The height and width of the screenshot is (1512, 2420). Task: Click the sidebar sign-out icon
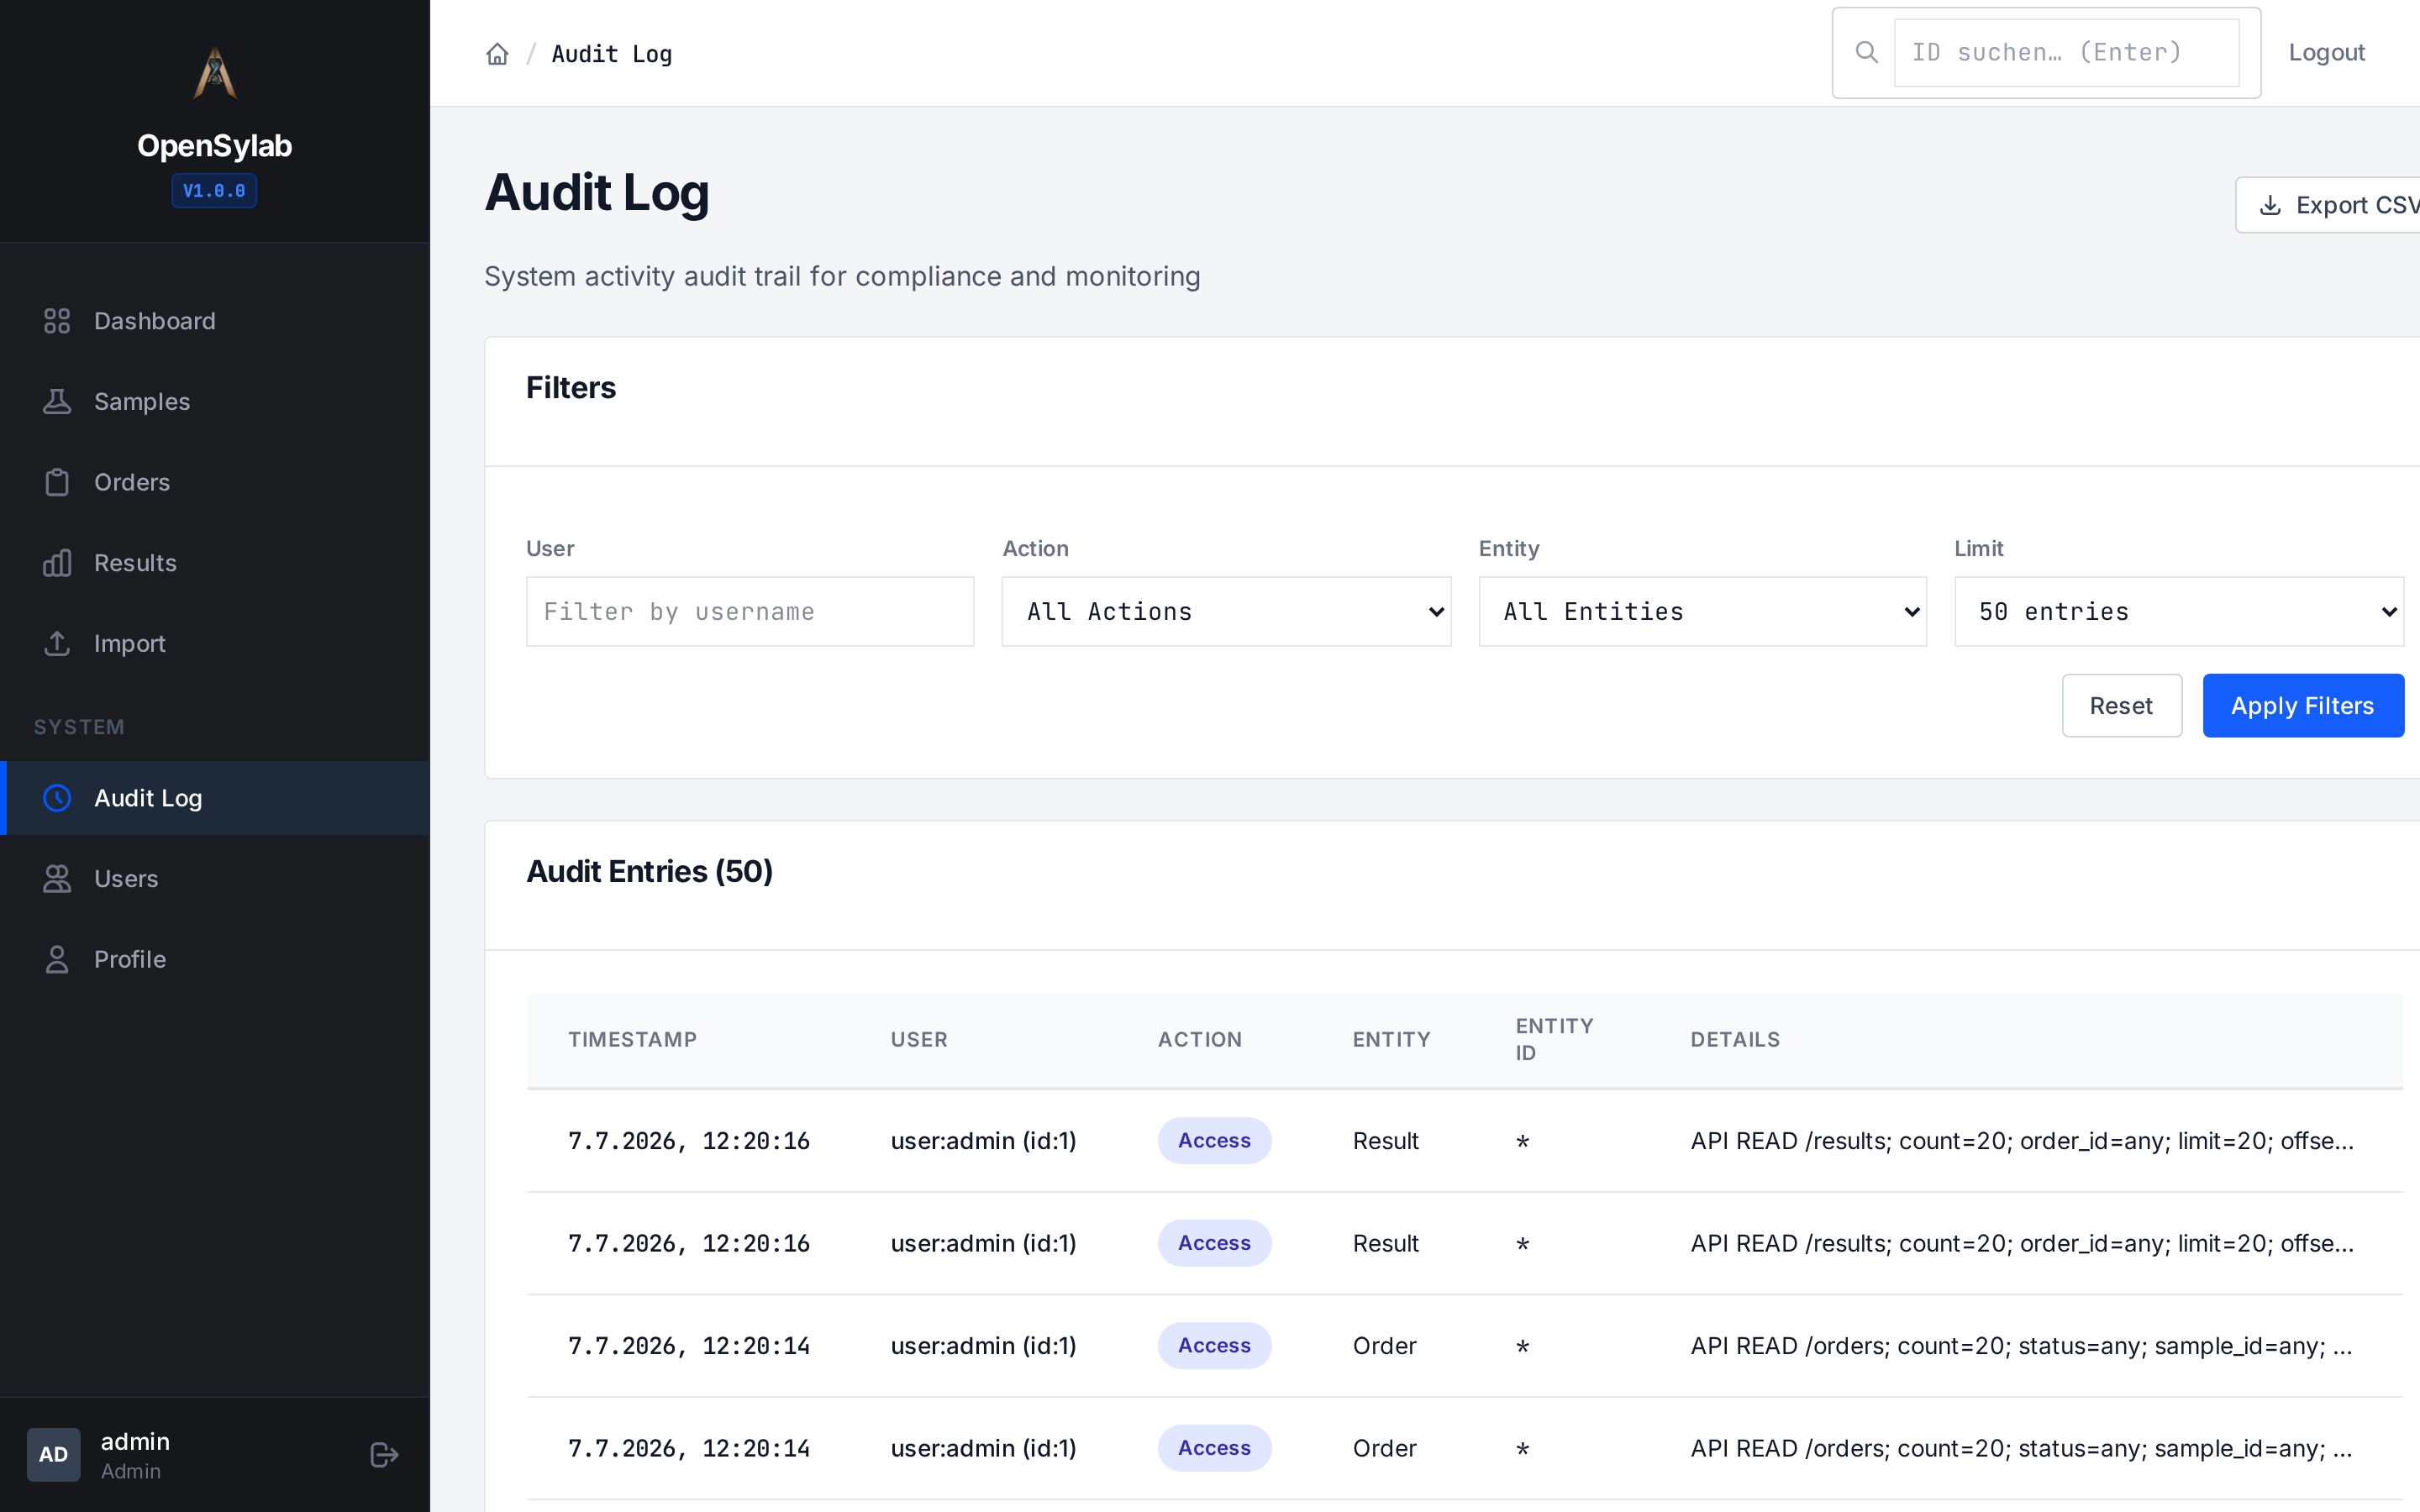point(384,1454)
